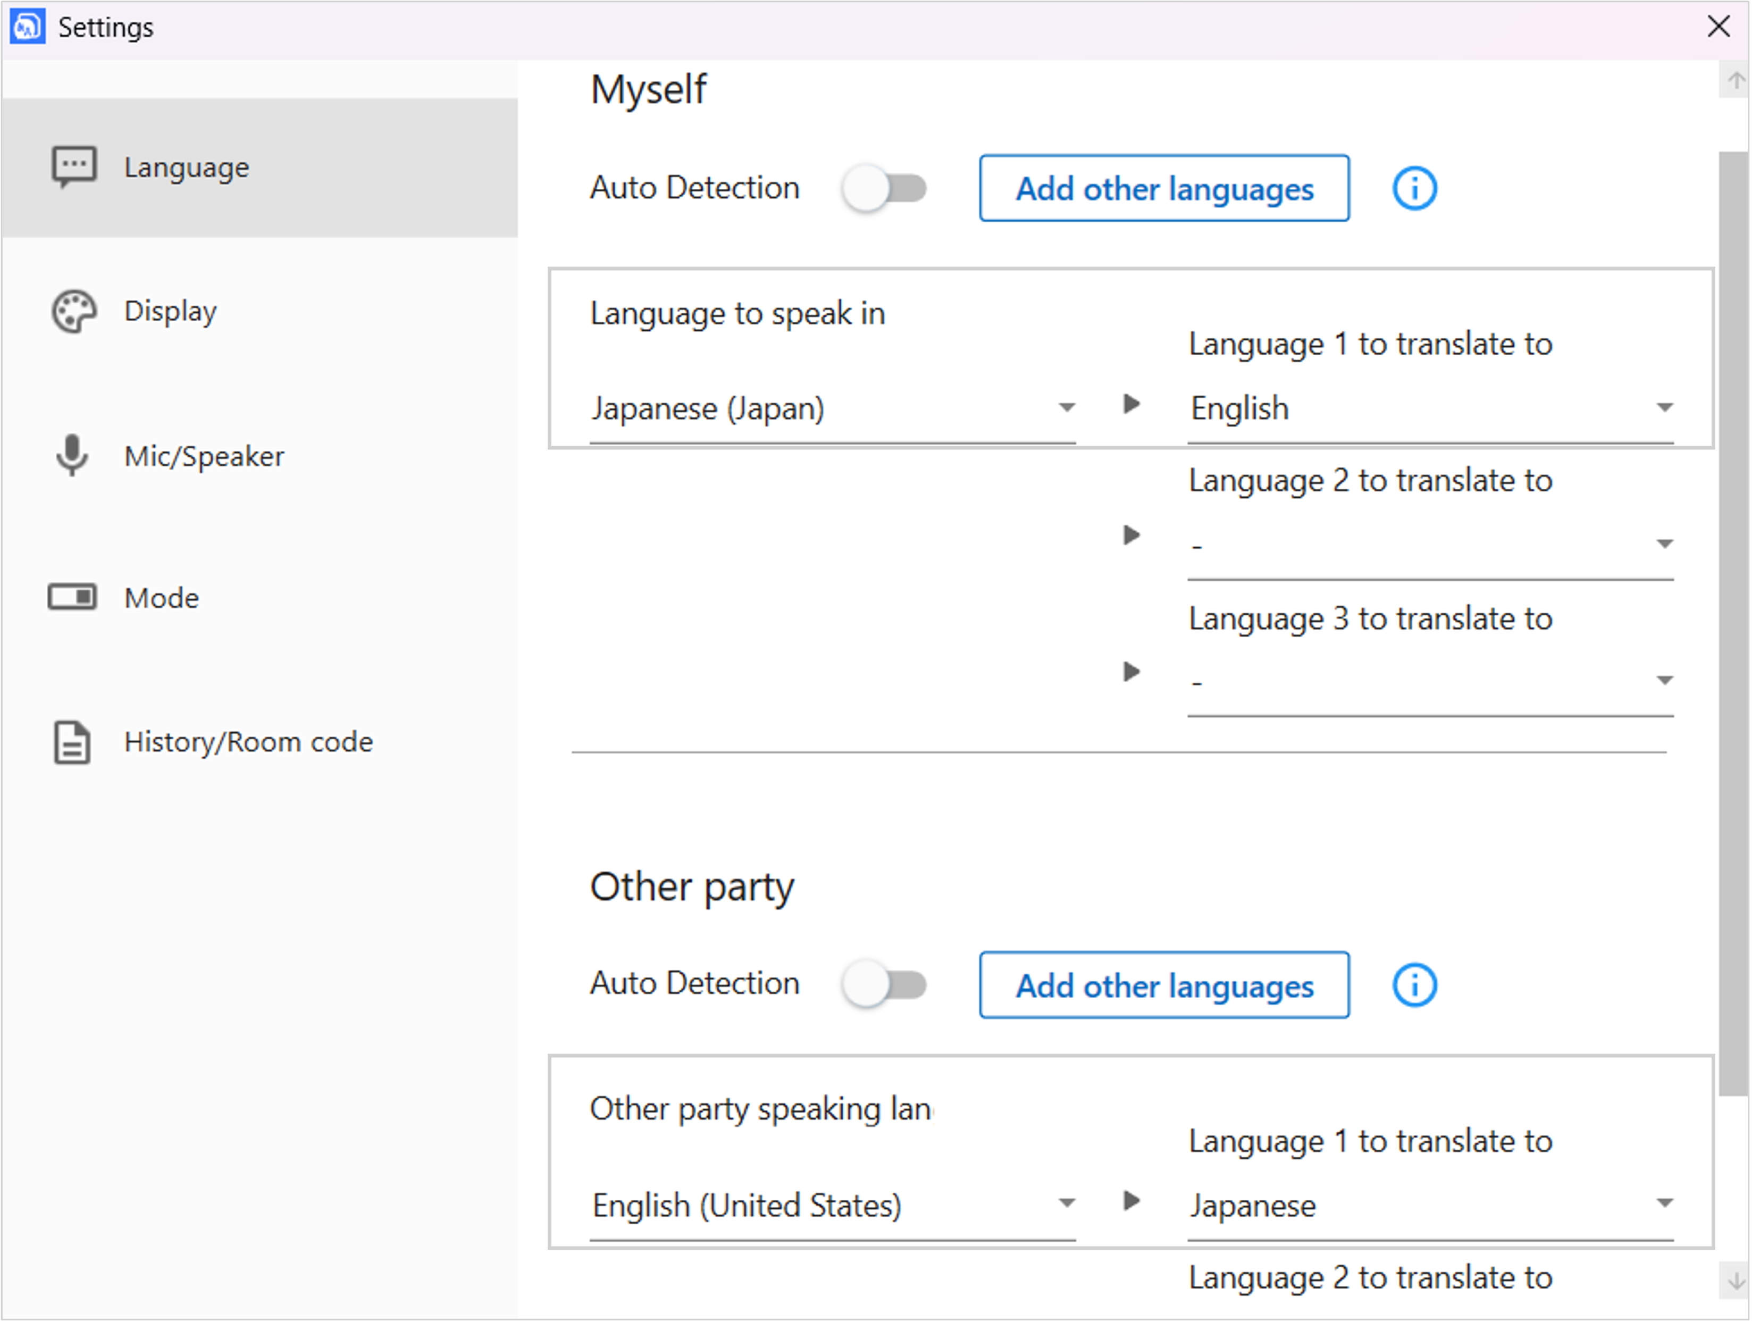Toggle Auto Detection under Other party
Viewport: 1752px width, 1321px height.
(885, 985)
